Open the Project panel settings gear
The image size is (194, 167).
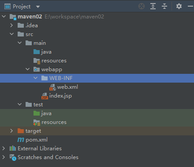(179, 7)
